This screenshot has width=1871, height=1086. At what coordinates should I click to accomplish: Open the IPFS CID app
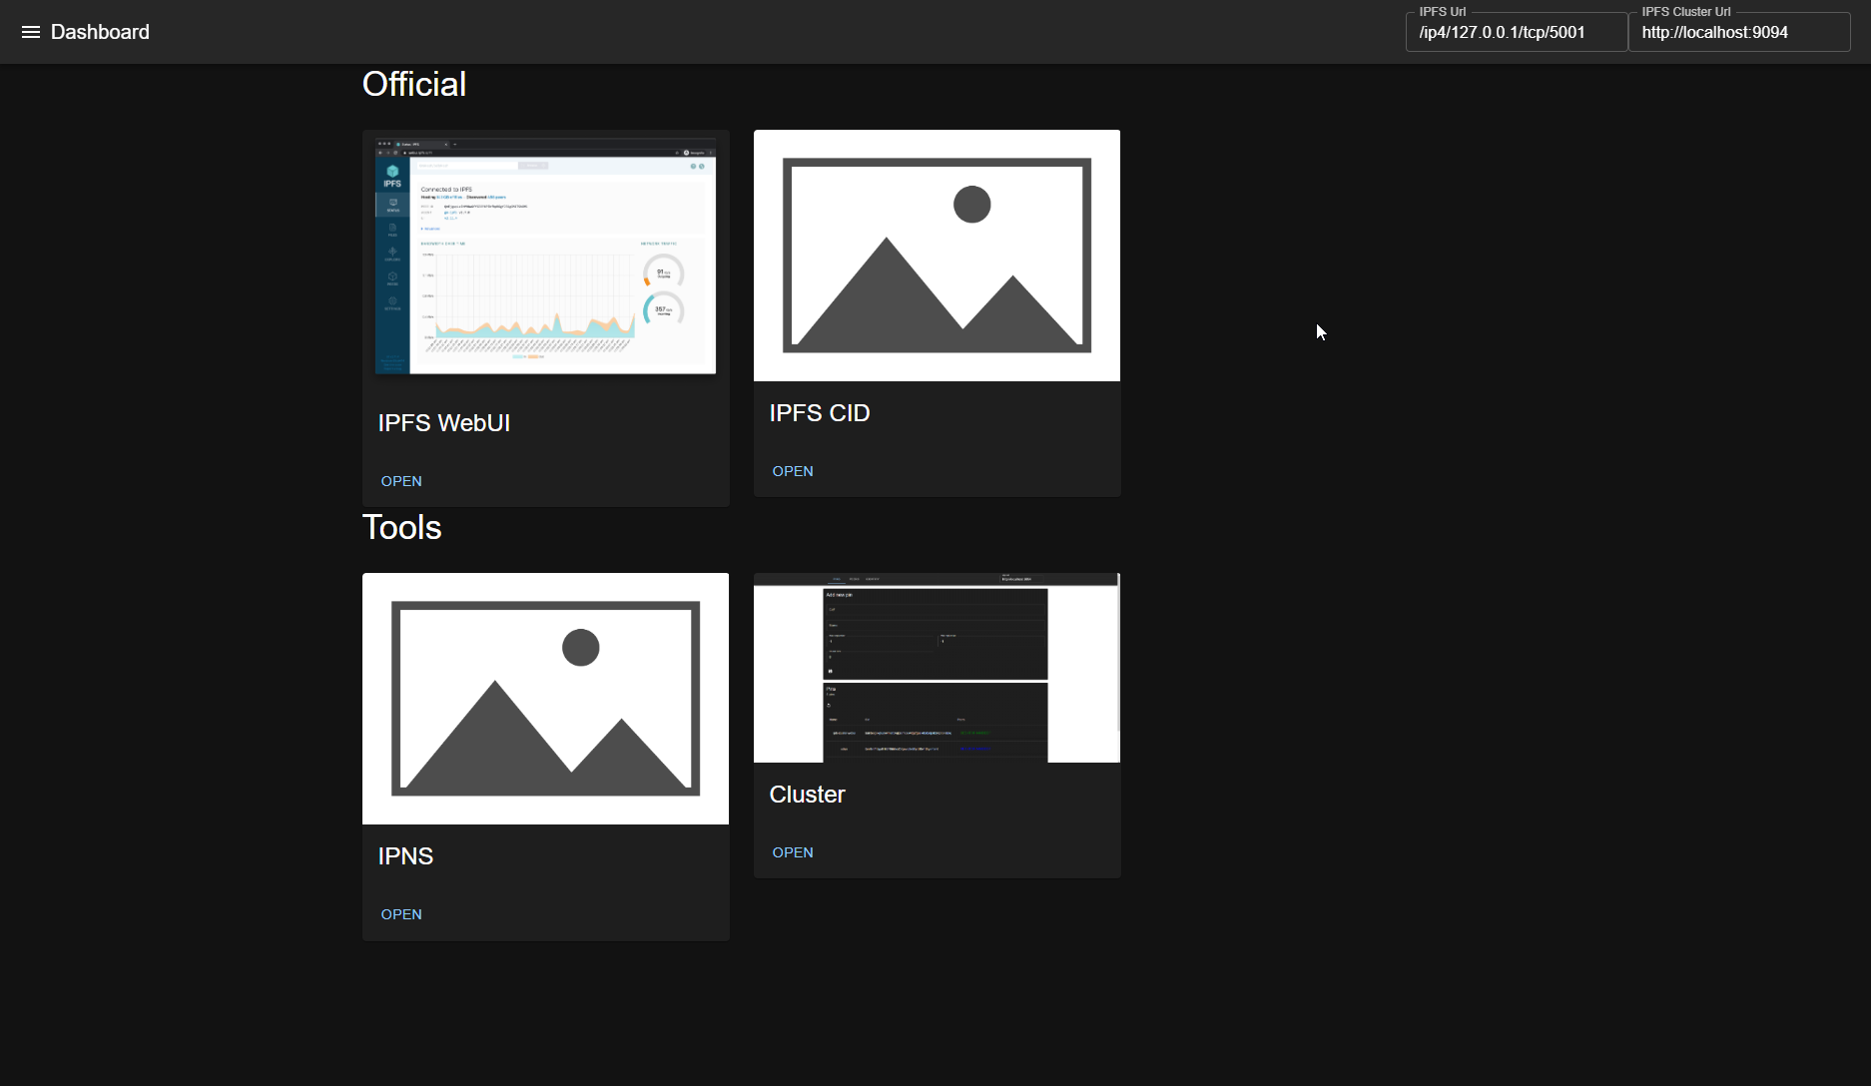[793, 471]
